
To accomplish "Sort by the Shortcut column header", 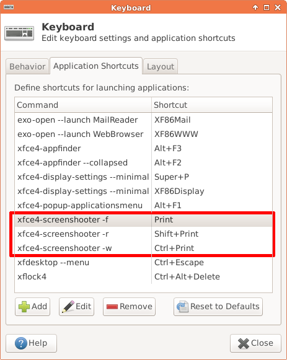I will (x=212, y=105).
